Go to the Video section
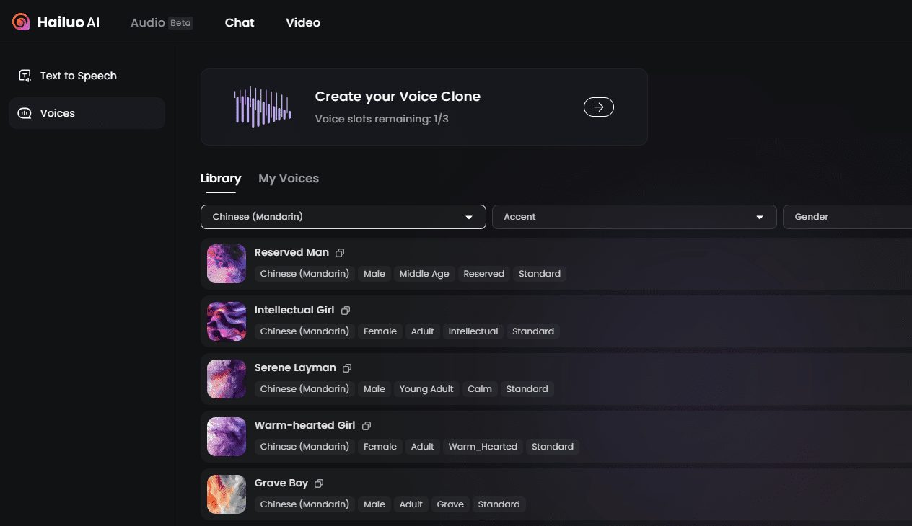 click(x=303, y=22)
